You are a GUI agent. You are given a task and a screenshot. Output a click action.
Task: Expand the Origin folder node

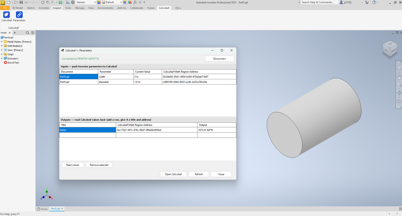(x=2, y=54)
